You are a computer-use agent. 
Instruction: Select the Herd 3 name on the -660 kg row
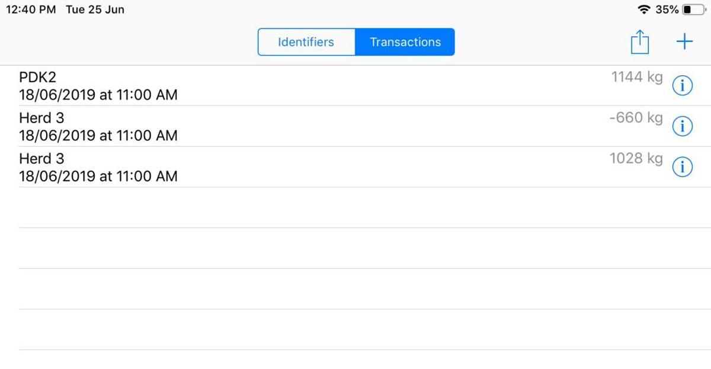click(41, 118)
